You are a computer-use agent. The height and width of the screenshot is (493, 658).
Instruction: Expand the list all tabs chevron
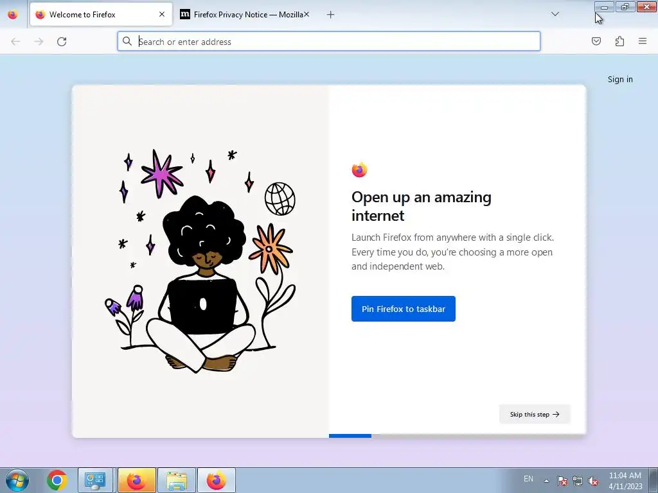coord(555,14)
